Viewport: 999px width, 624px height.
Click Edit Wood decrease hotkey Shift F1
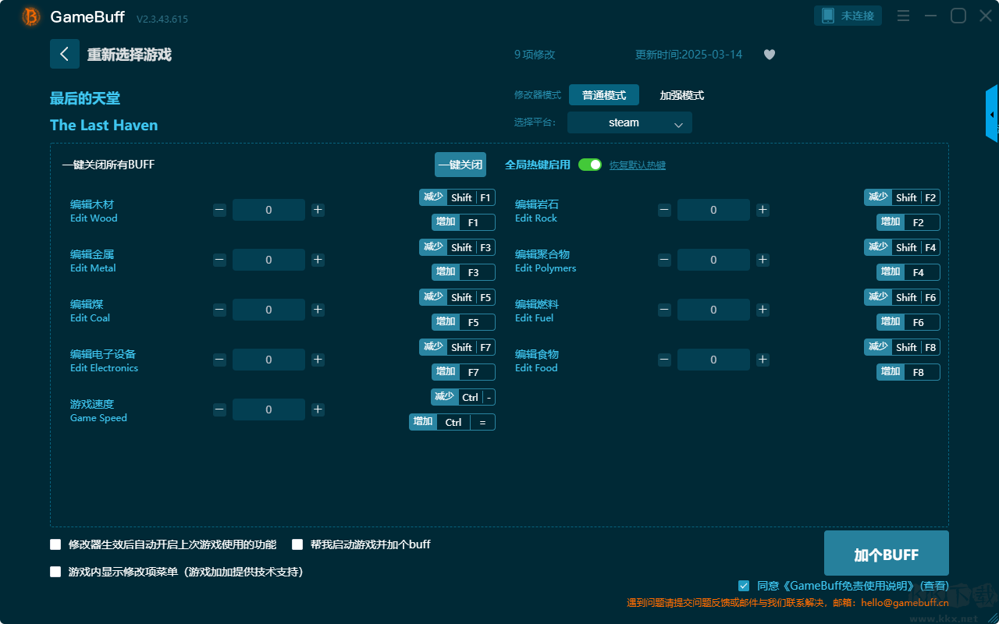click(457, 197)
